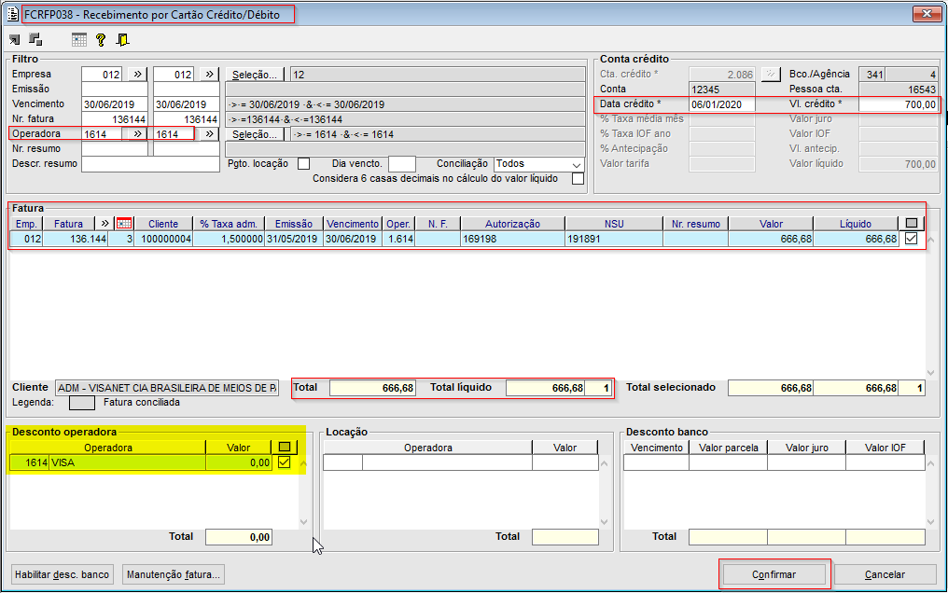
Task: Enable 6 decimal places calculation checkbox
Action: pyautogui.click(x=578, y=179)
